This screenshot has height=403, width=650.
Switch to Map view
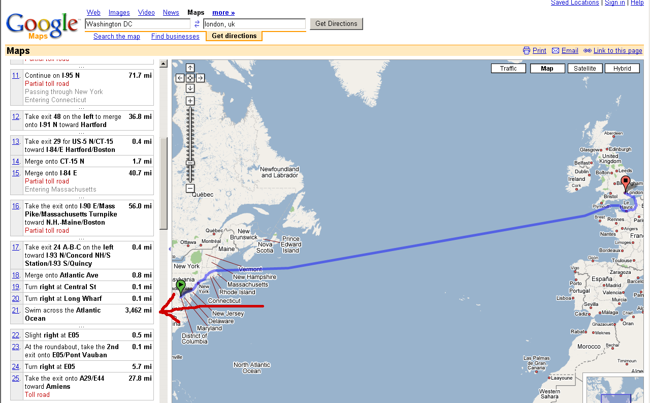tap(547, 69)
